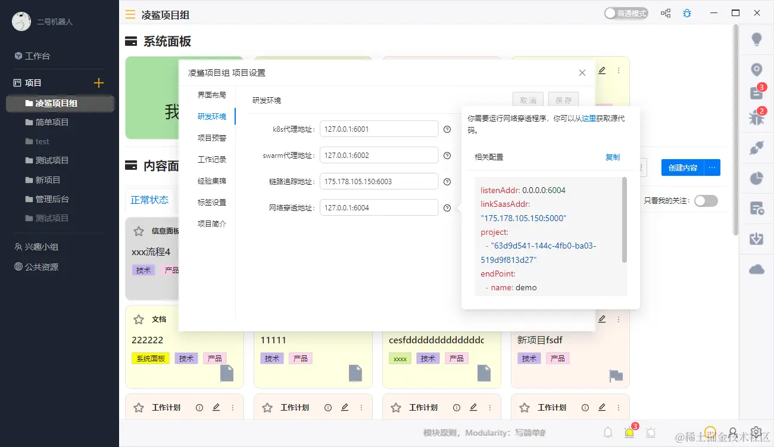Go to 工作记录 settings section

click(212, 159)
